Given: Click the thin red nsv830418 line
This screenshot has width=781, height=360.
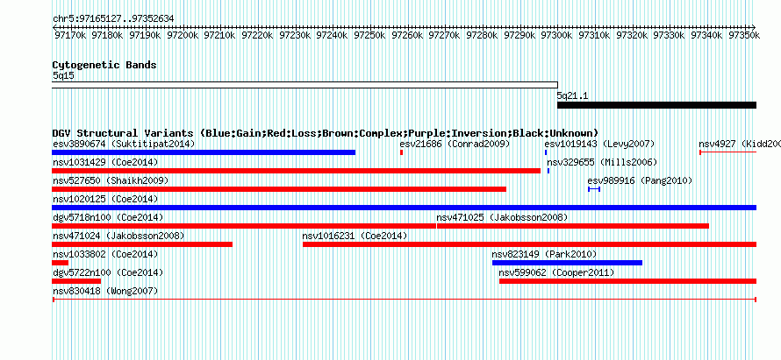Looking at the screenshot, I should [404, 300].
